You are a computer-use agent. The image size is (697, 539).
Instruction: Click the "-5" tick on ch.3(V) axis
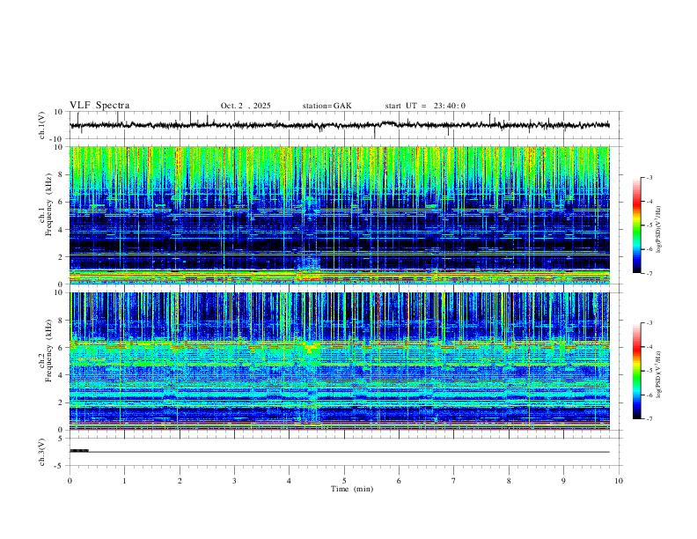(60, 466)
